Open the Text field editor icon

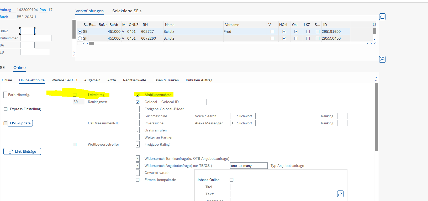[340, 194]
